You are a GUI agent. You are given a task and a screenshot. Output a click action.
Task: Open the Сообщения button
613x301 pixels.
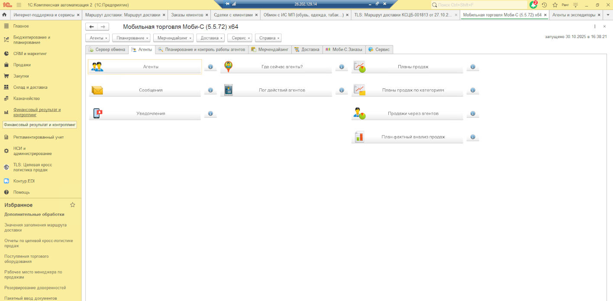tap(145, 90)
